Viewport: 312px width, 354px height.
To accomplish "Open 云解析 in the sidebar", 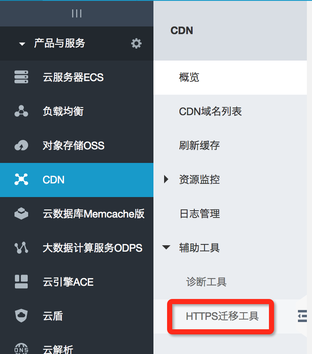I will click(x=58, y=349).
